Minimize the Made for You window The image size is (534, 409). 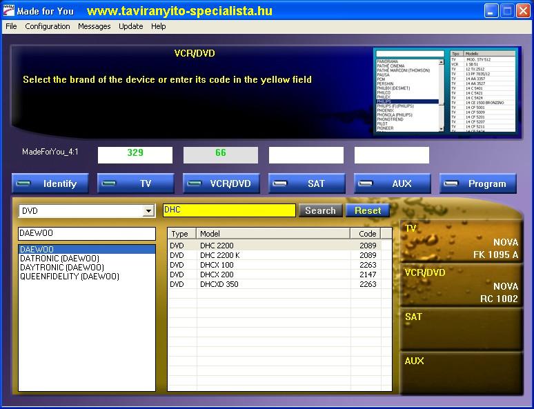coord(491,11)
